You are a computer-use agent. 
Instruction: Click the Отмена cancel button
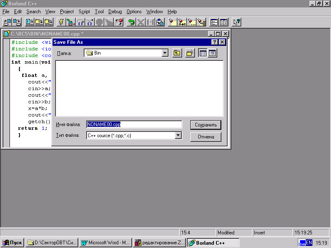(206, 137)
